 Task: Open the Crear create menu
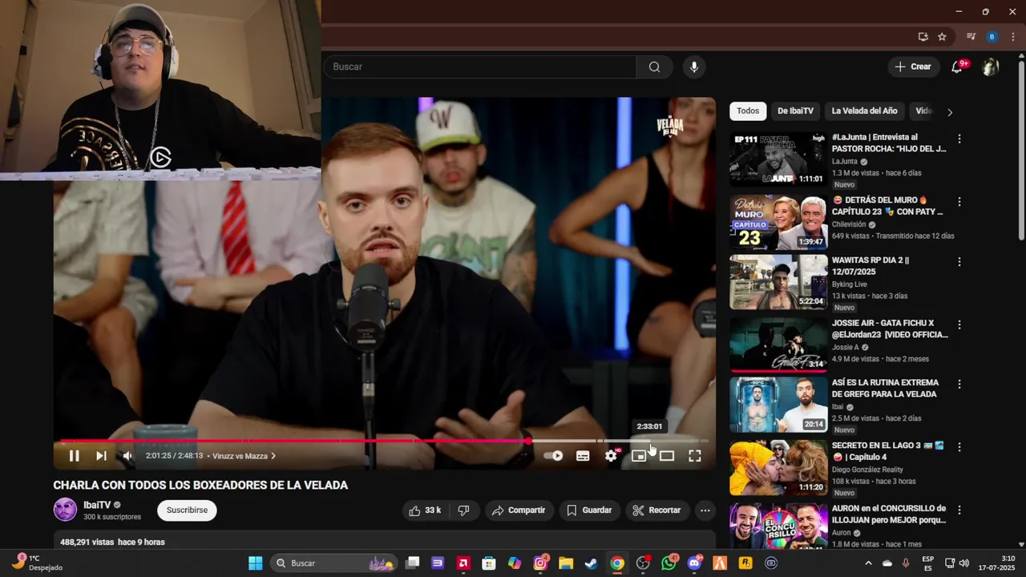913,67
